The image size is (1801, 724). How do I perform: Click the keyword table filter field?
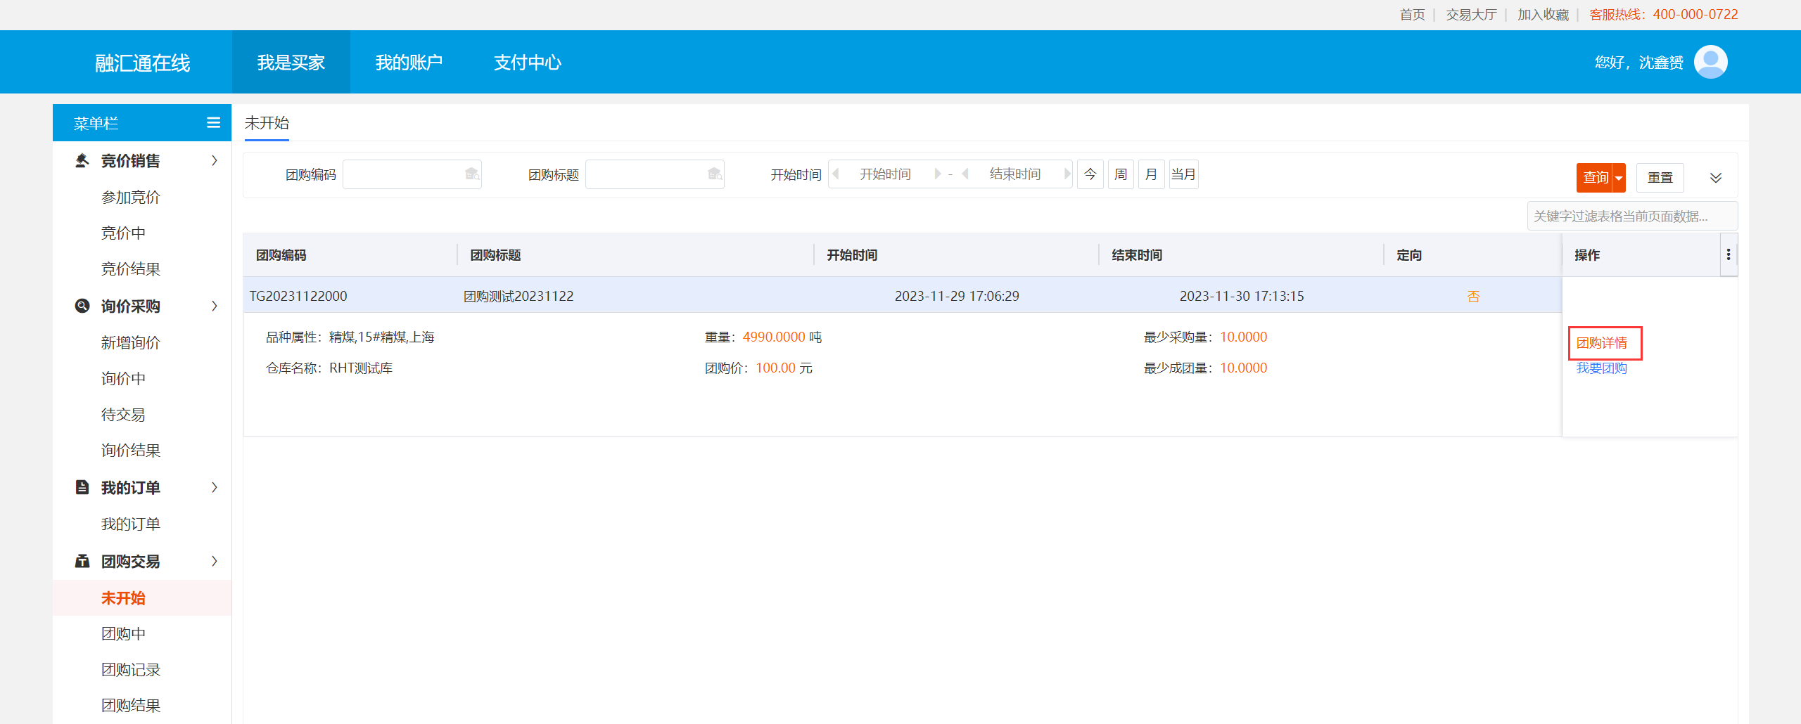point(1632,216)
